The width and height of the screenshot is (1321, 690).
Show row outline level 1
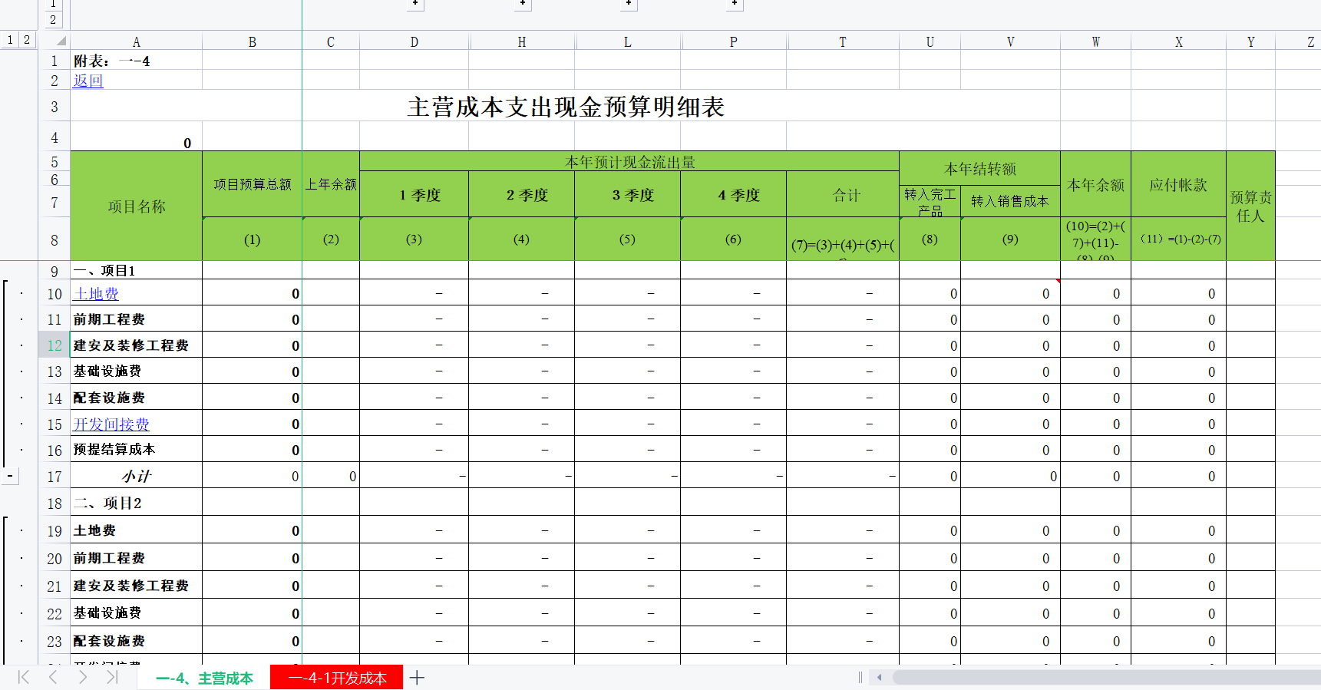click(10, 40)
